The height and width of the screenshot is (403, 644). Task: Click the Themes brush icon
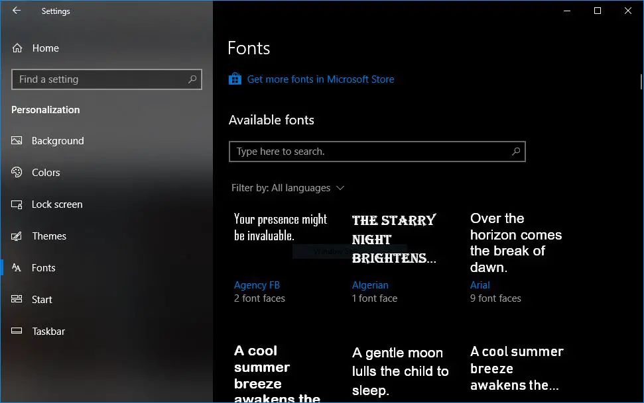[17, 236]
